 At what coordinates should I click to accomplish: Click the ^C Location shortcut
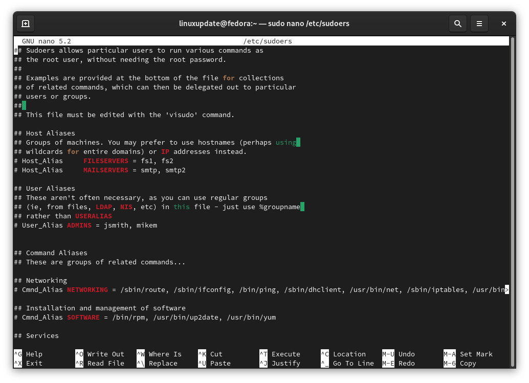tap(343, 354)
